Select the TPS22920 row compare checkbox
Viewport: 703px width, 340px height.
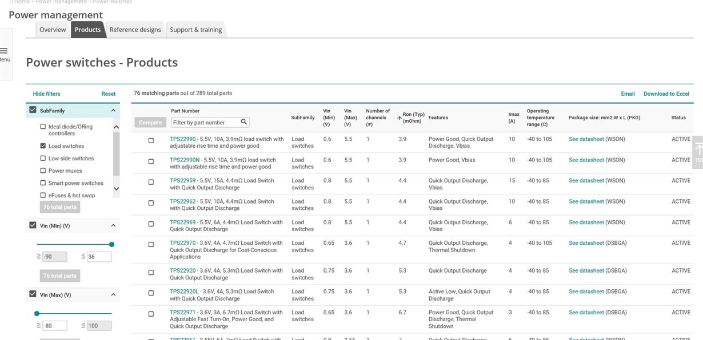pyautogui.click(x=151, y=272)
